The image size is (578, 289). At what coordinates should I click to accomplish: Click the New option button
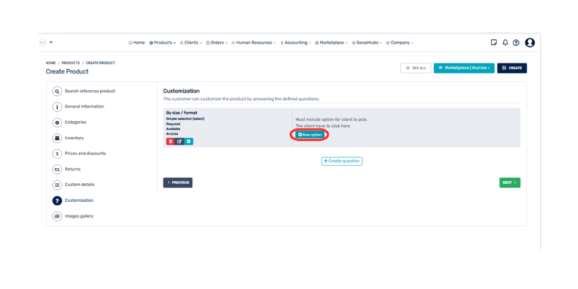click(x=310, y=135)
